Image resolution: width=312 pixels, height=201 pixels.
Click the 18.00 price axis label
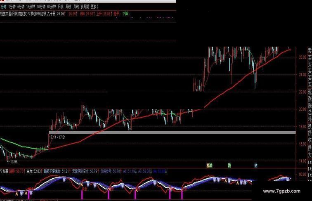click(x=303, y=127)
